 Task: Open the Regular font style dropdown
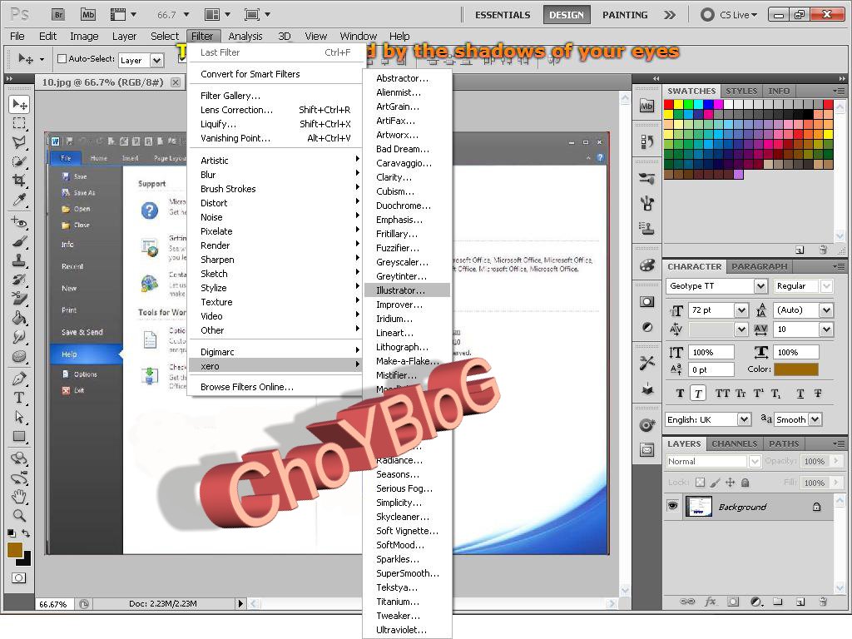(826, 286)
